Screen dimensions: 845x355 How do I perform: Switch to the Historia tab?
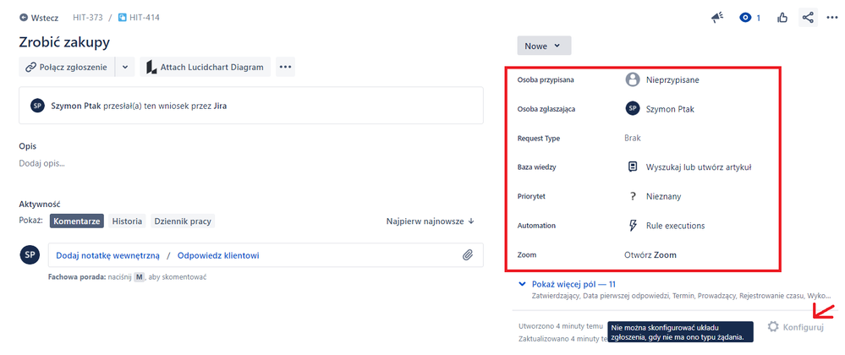click(127, 221)
